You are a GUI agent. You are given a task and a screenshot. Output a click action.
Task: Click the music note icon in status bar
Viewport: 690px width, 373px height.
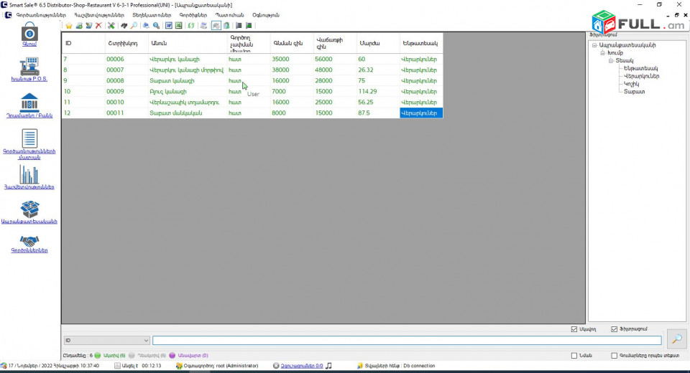[328, 366]
